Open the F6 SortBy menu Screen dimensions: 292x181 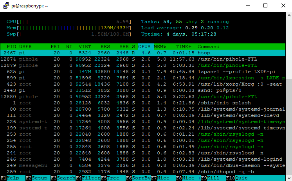click(140, 178)
